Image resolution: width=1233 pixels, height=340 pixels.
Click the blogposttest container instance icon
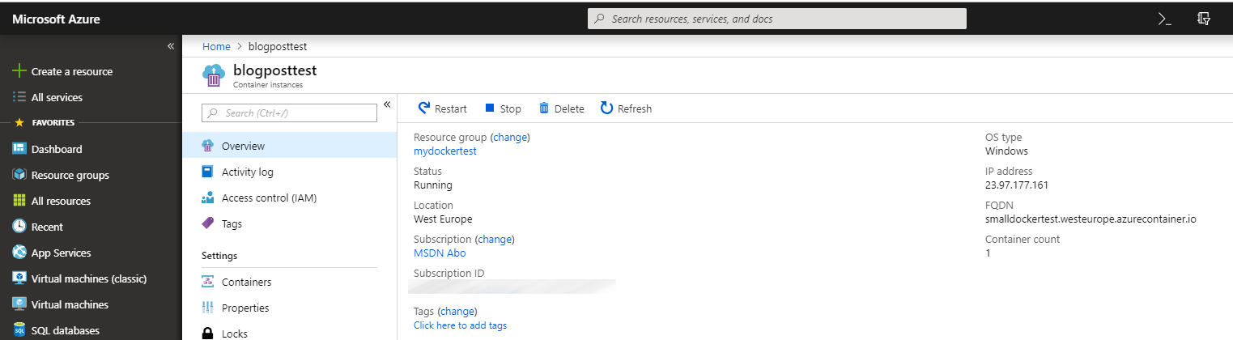click(x=213, y=75)
